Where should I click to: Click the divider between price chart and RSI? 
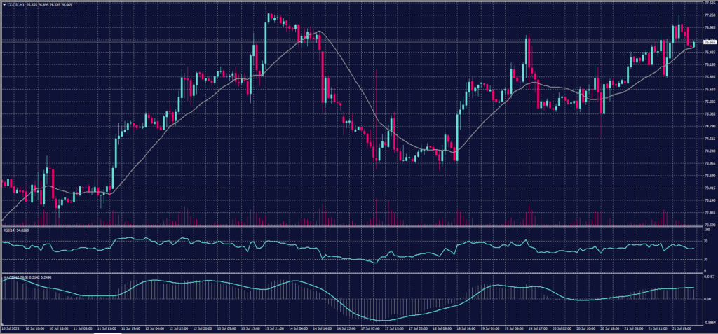click(x=351, y=226)
